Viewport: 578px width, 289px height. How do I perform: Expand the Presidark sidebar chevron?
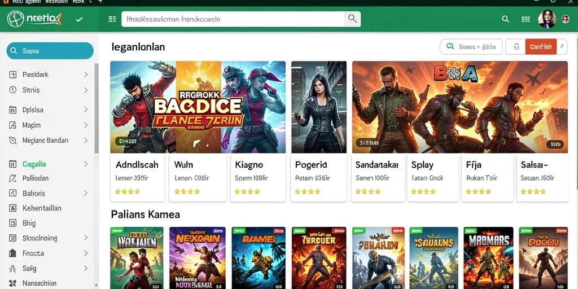tap(86, 75)
